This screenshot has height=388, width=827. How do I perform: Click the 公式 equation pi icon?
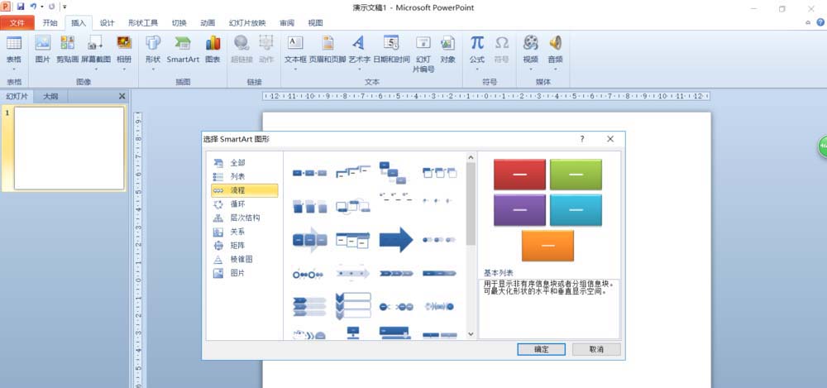click(x=477, y=43)
